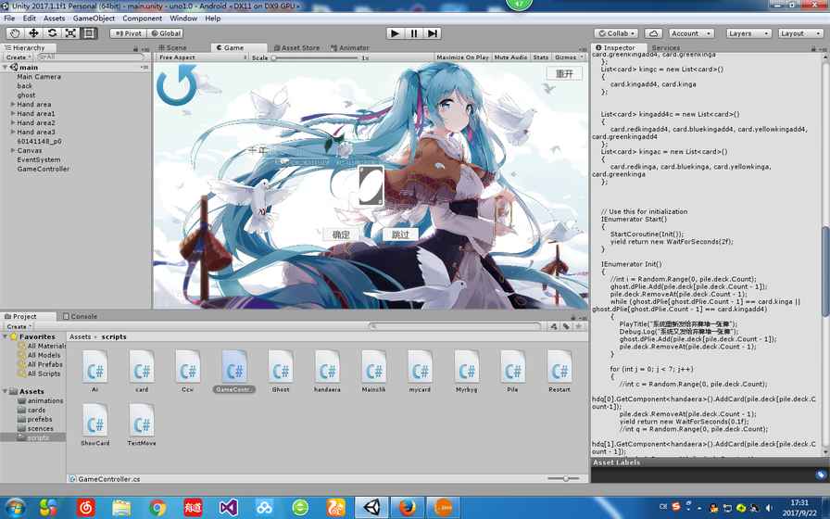The height and width of the screenshot is (519, 830).
Task: Toggle the Stats overlay
Action: [540, 57]
